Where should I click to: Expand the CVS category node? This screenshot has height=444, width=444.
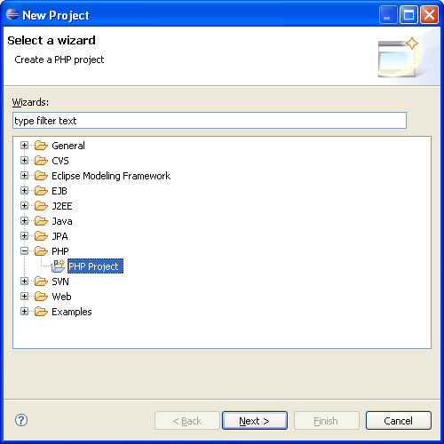(24, 161)
